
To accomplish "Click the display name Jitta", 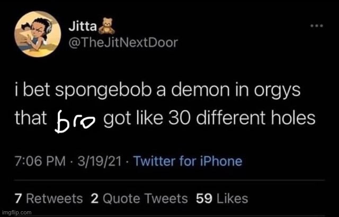I will point(83,26).
